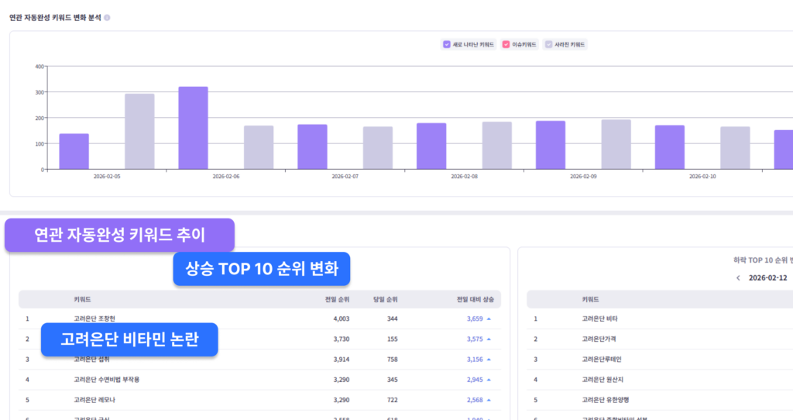The image size is (793, 420).
Task: Toggle the 새로 나타난 키워드 checkbox
Action: pyautogui.click(x=447, y=45)
